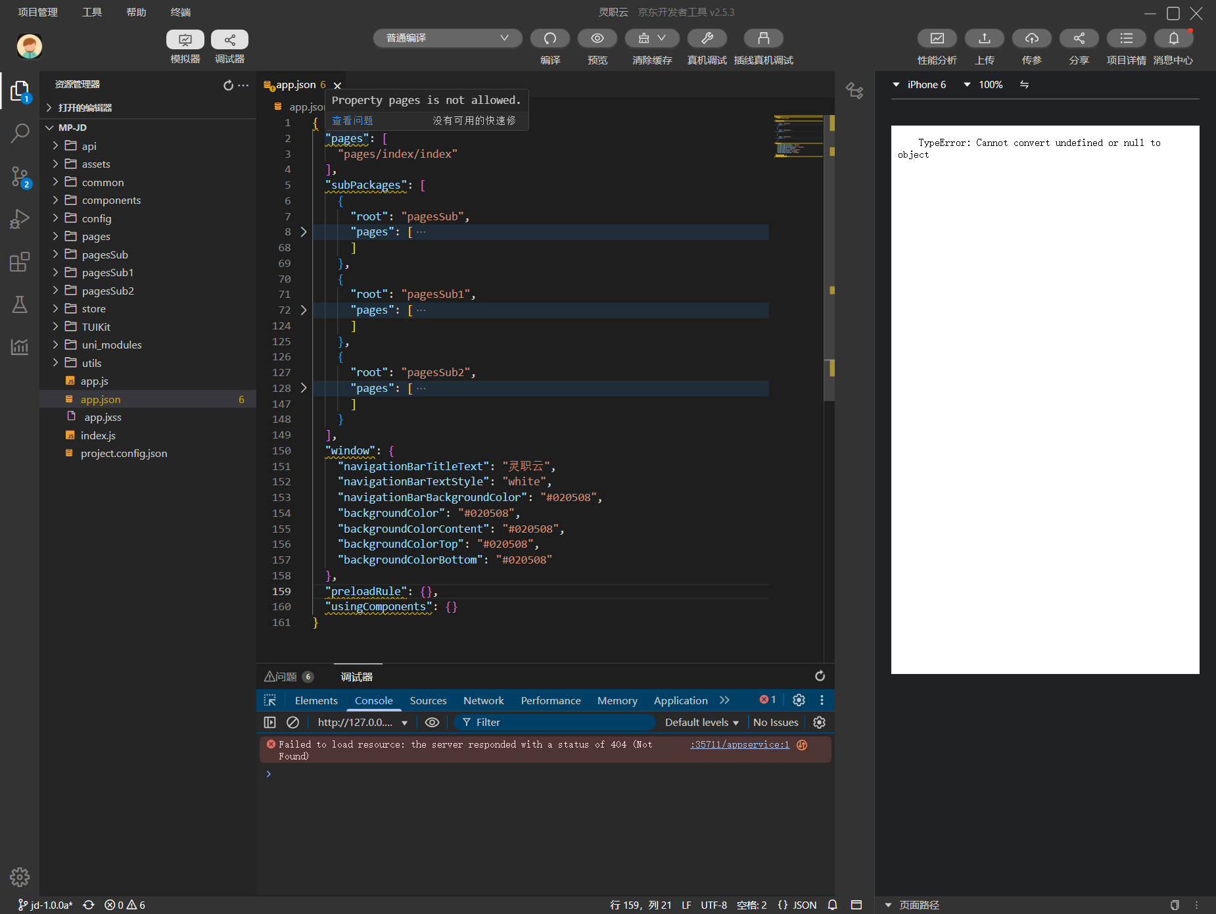Toggle the simulator (模拟器) panel

tap(185, 39)
